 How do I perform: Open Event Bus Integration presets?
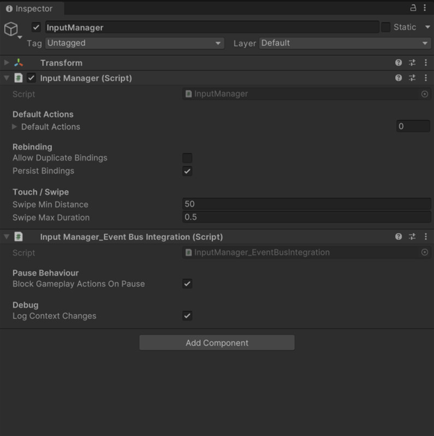point(412,237)
